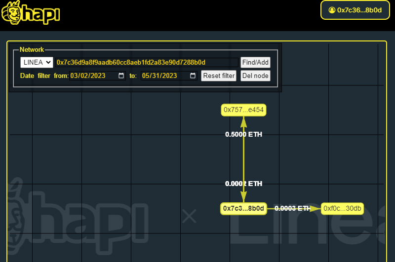Click the 0.0002 ETH edge label
This screenshot has width=395, height=262.
pos(243,184)
